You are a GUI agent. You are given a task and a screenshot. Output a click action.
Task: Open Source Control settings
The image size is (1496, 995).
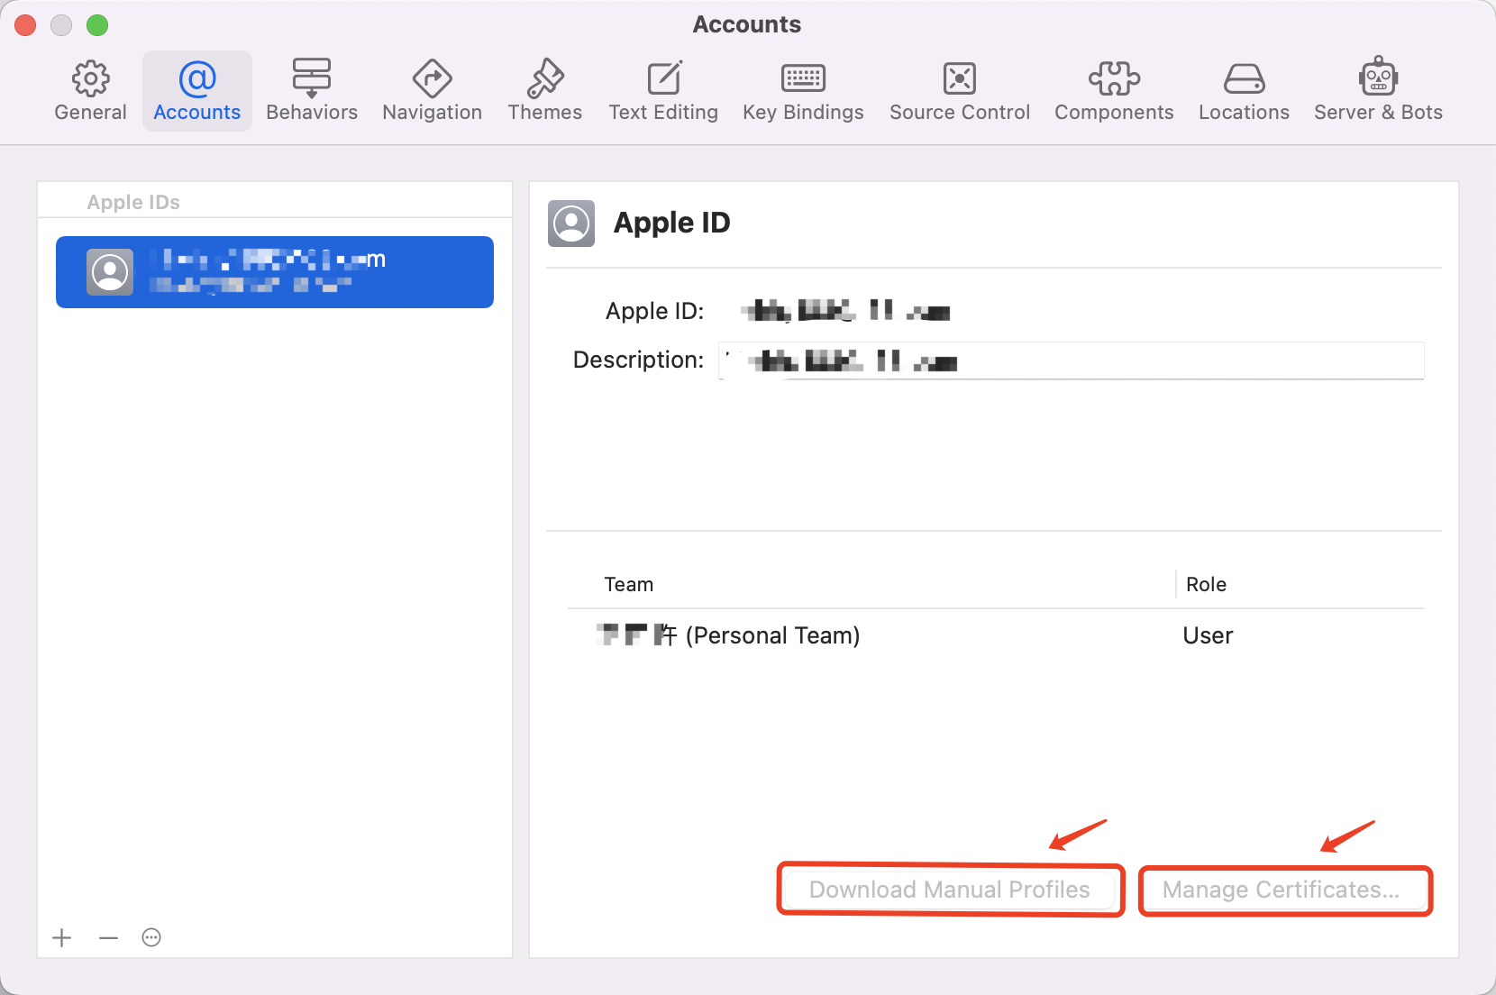[959, 89]
